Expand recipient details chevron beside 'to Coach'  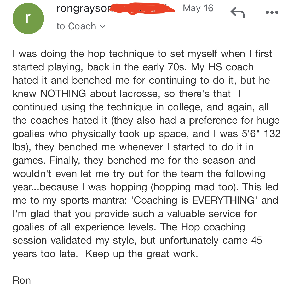103,26
